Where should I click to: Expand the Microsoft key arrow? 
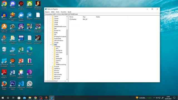pyautogui.click(x=51, y=79)
